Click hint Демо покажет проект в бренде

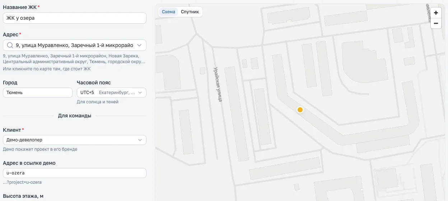point(40,149)
